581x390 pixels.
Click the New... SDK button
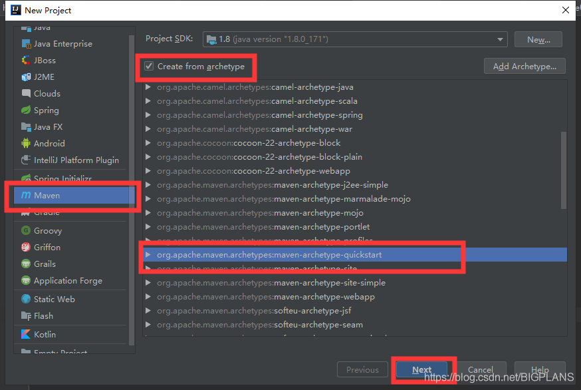(538, 39)
